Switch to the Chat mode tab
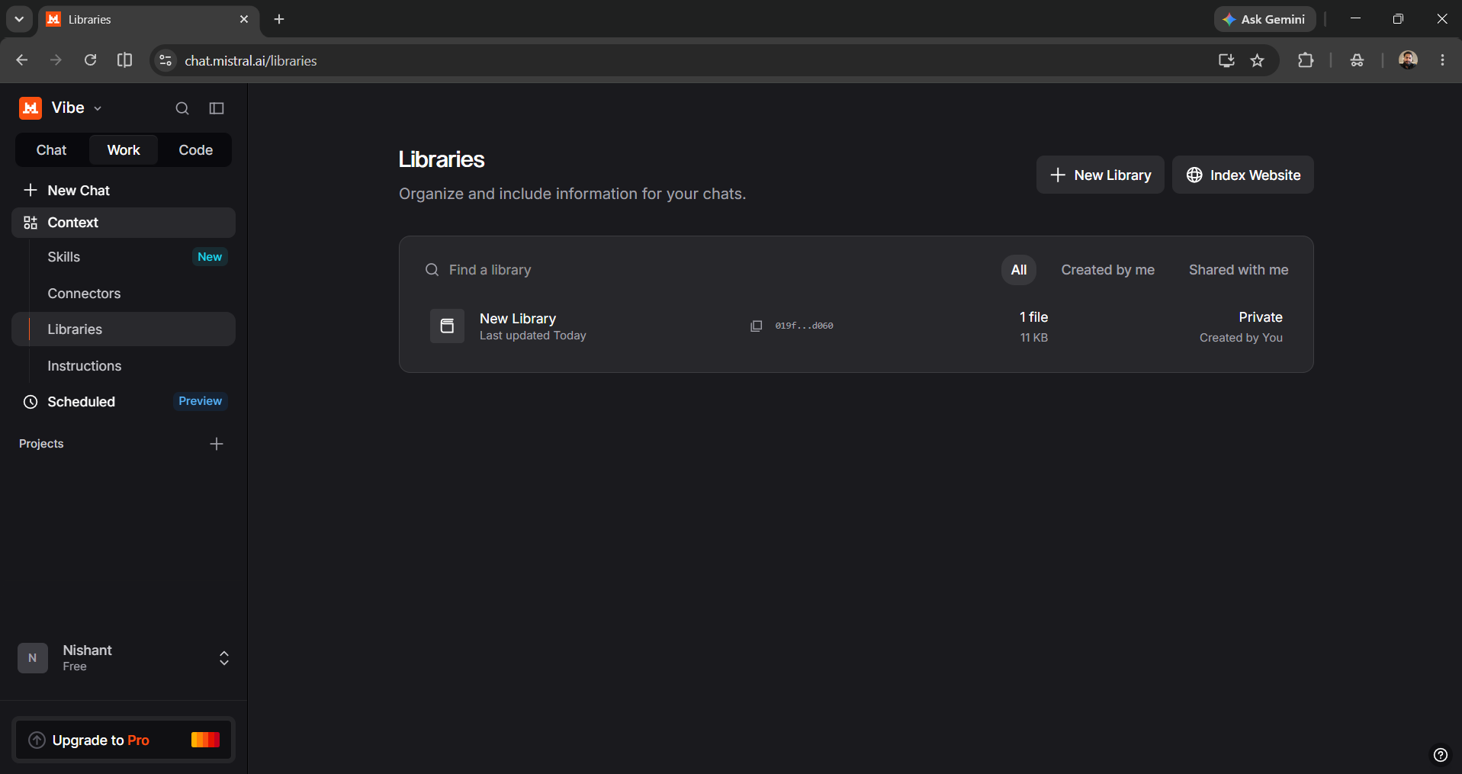 tap(52, 150)
